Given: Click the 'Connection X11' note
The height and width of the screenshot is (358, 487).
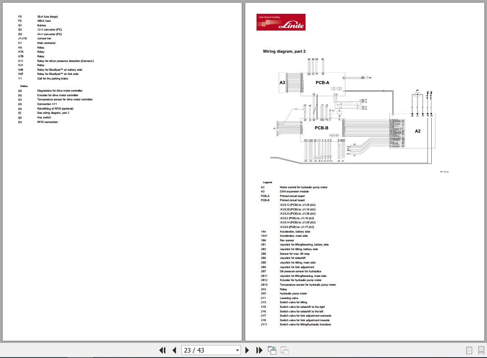Looking at the screenshot, I should (47, 104).
